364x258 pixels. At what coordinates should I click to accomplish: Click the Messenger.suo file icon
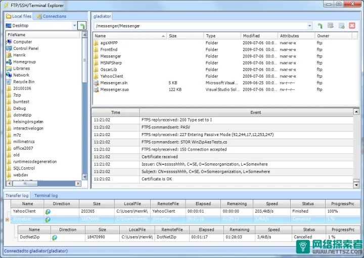coord(96,90)
